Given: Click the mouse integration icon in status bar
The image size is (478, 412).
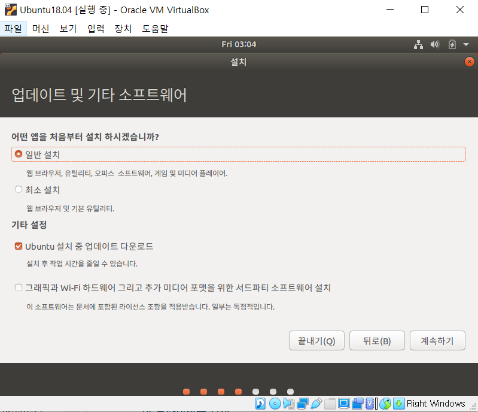Looking at the screenshot, I should pyautogui.click(x=386, y=404).
